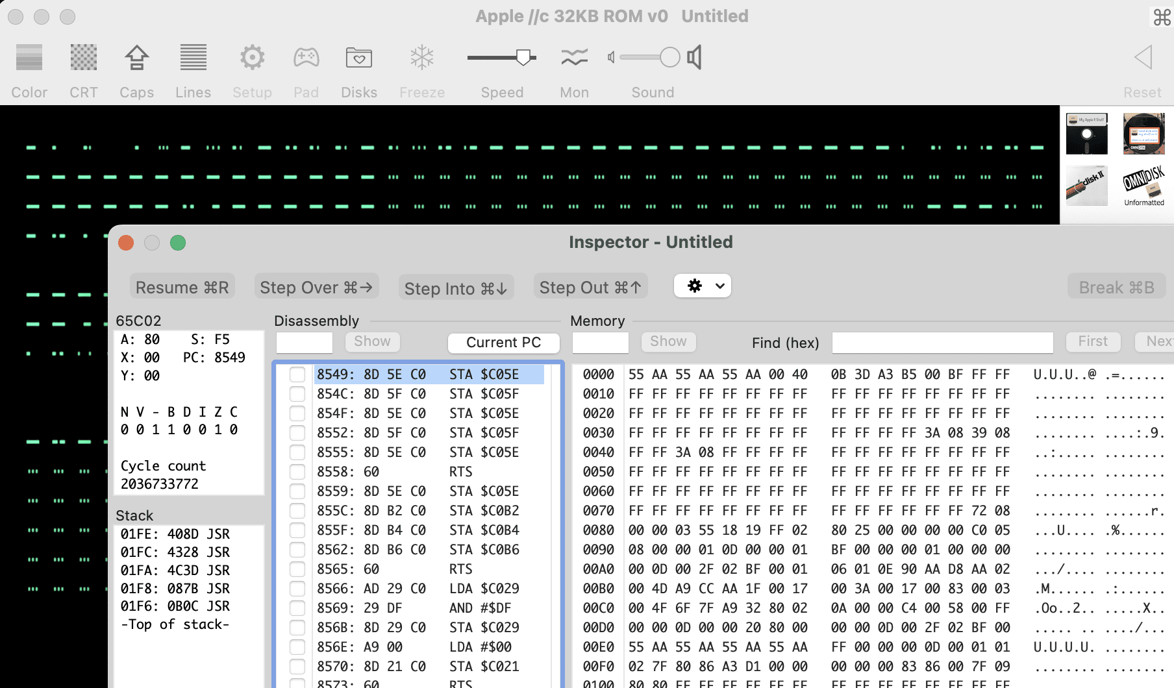This screenshot has height=688, width=1174.
Task: Open the Pad gamepad icon
Action: (306, 57)
